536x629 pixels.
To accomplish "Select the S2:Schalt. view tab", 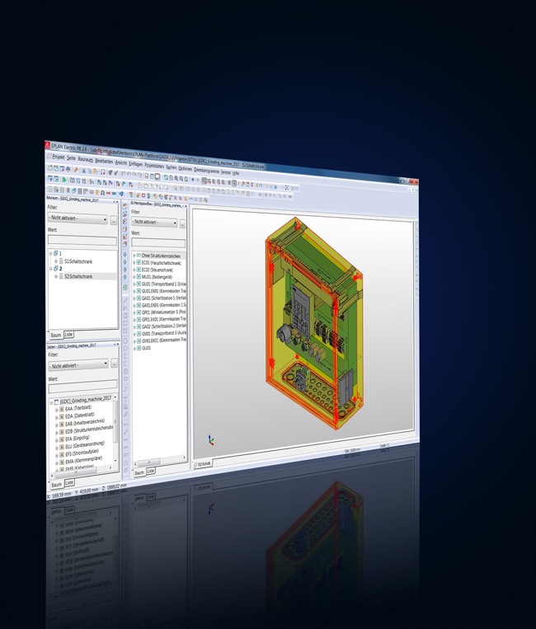I will coord(204,464).
